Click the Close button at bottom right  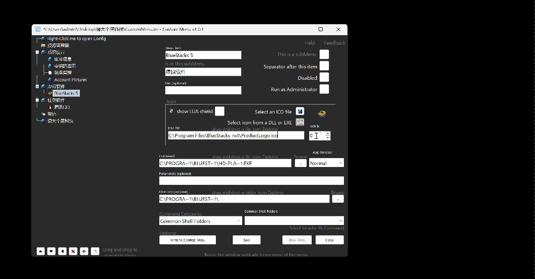coord(330,240)
